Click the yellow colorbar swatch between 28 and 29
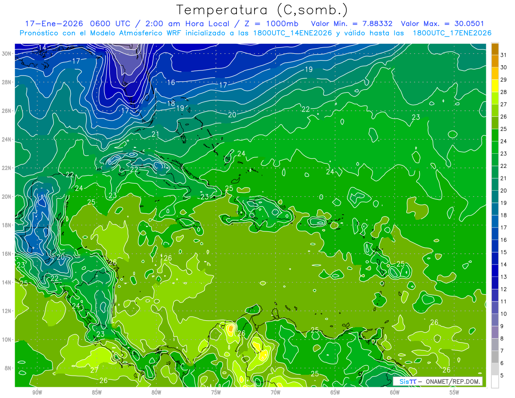Image resolution: width=515 pixels, height=398 pixels. [x=495, y=86]
